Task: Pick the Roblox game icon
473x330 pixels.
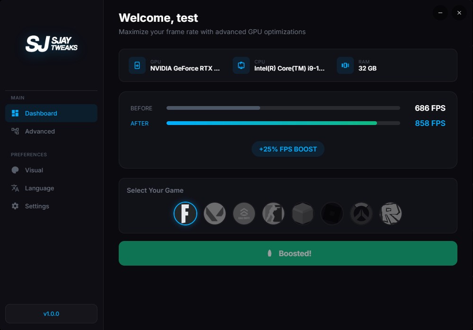Action: (391, 214)
